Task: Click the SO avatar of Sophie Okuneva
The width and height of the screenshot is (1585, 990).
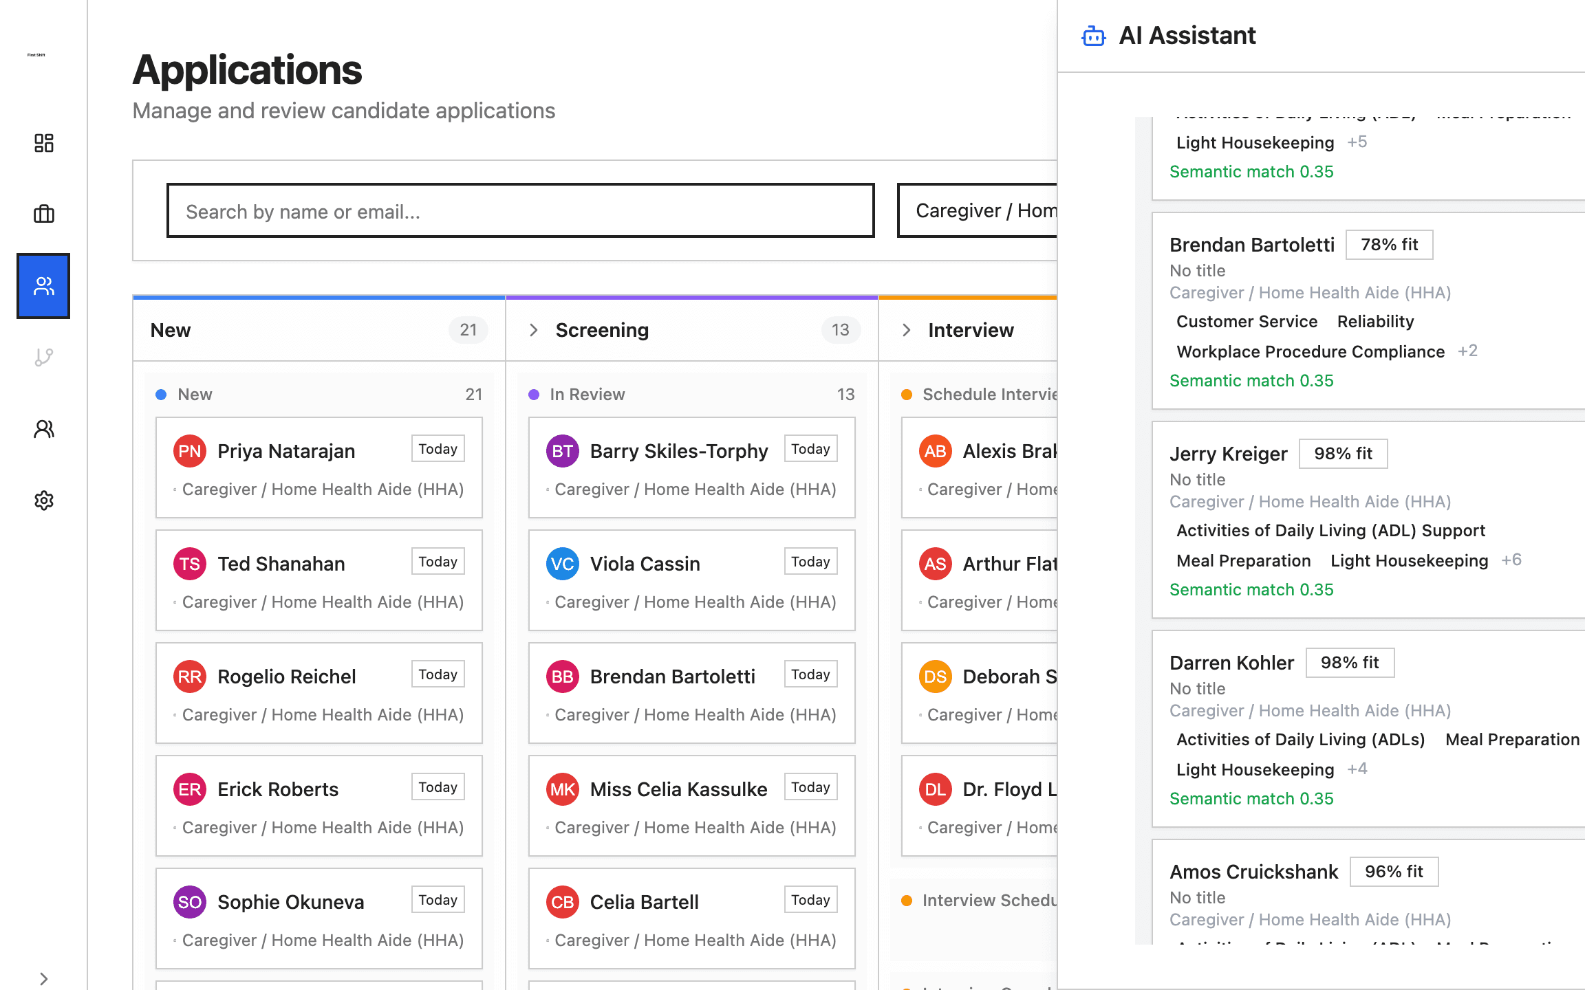Action: (190, 902)
